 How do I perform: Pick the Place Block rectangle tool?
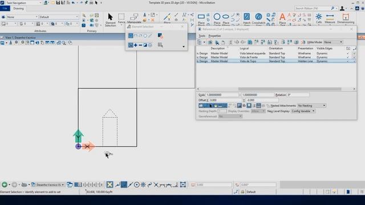201,19
